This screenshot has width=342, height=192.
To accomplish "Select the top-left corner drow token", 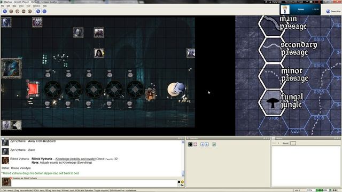I will (x=6, y=22).
